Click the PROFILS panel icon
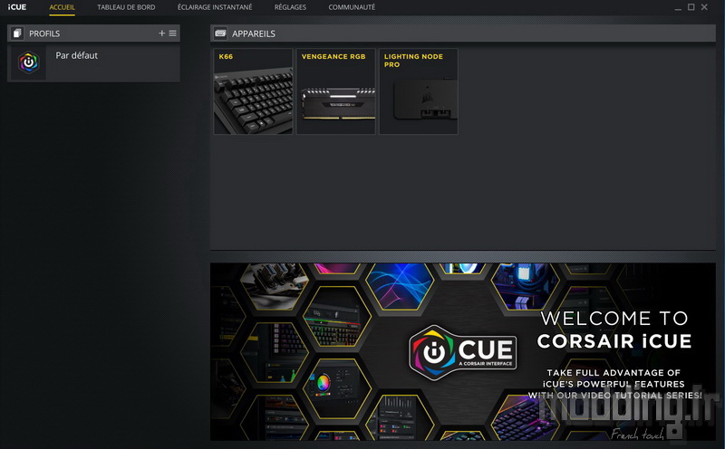725x449 pixels. pos(17,33)
